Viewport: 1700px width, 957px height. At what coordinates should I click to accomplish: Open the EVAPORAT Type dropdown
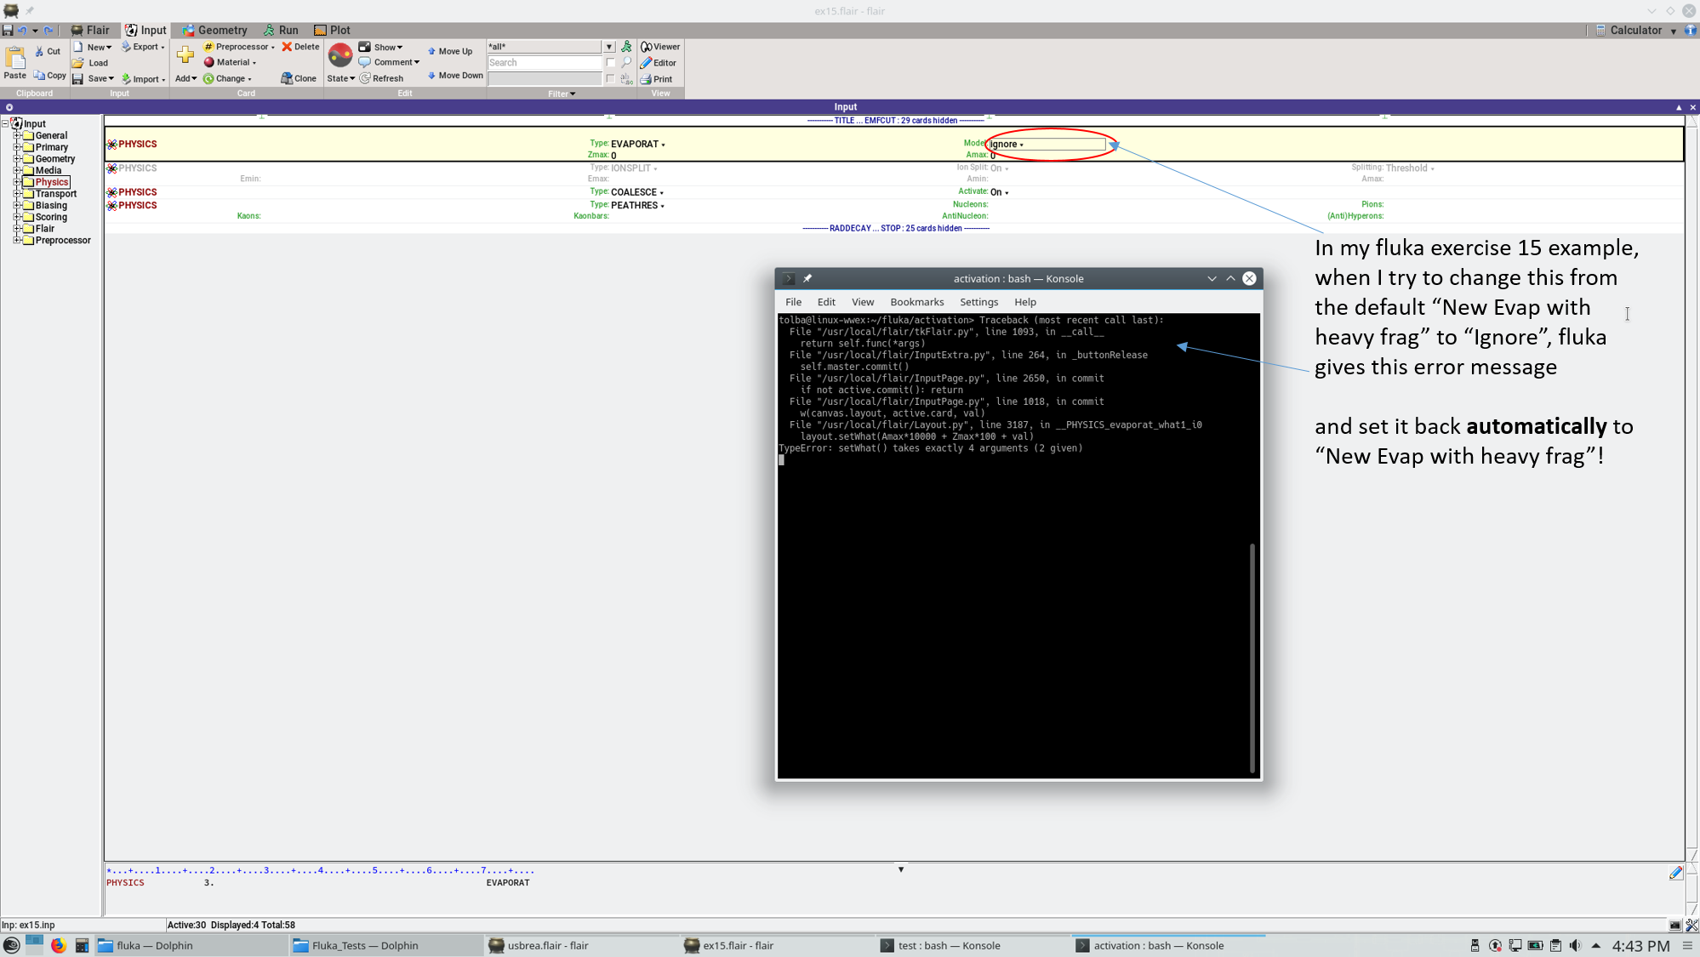point(638,145)
